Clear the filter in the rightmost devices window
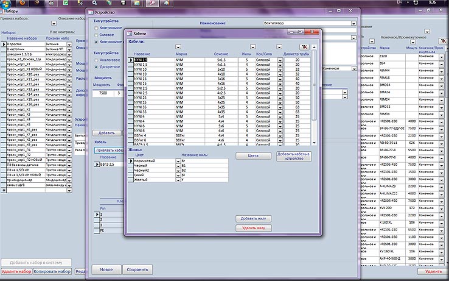This screenshot has height=281, width=449. [x=444, y=41]
